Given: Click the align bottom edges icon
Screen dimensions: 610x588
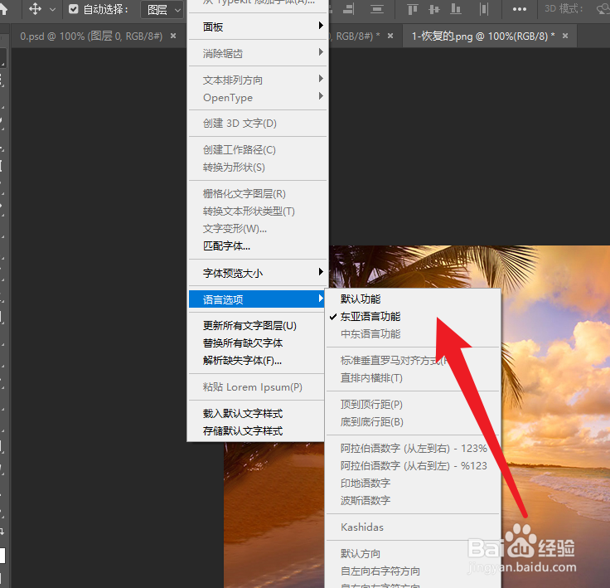Looking at the screenshot, I should (x=456, y=9).
